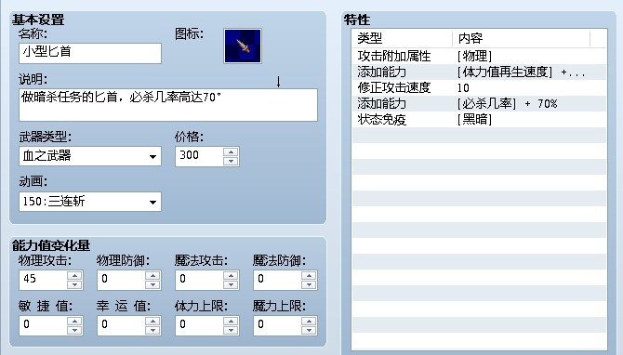
Task: Increase 魔法防御 value with up arrow
Action: point(309,275)
